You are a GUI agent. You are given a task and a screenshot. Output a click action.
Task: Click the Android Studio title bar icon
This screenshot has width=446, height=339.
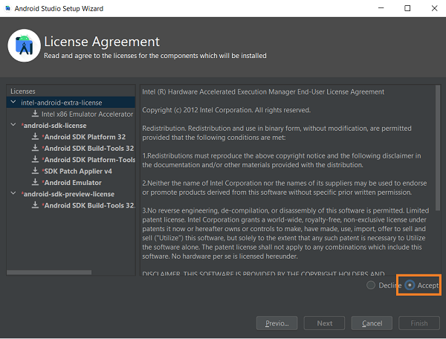7,8
